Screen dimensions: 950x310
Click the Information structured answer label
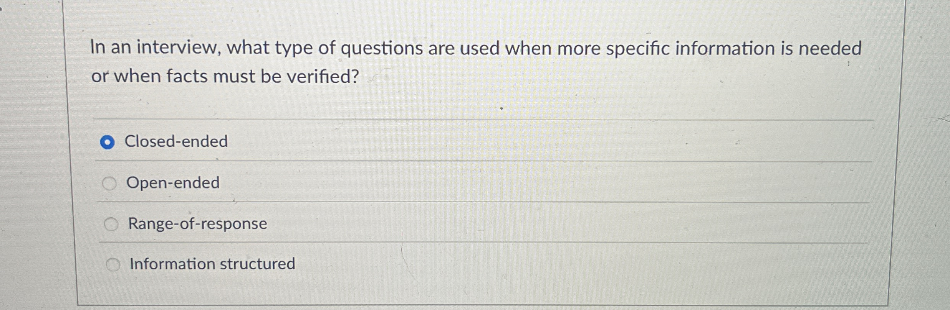tap(212, 264)
